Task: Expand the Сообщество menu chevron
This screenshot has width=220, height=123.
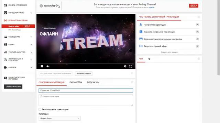Action: click(x=31, y=37)
